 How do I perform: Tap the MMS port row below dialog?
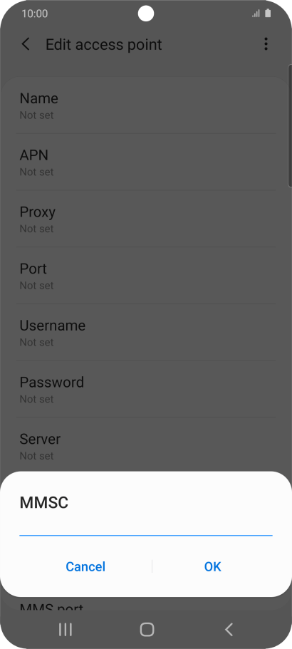point(146,605)
